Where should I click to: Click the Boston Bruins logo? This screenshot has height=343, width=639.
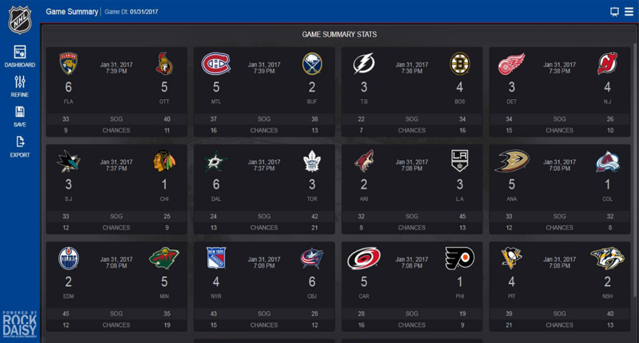[x=460, y=64]
